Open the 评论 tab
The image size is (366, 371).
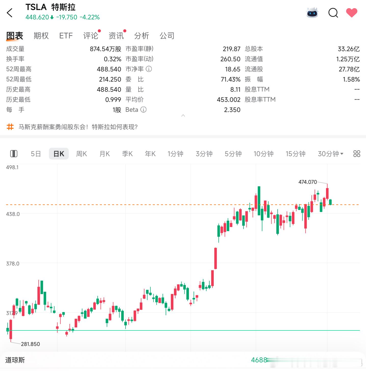tap(91, 36)
